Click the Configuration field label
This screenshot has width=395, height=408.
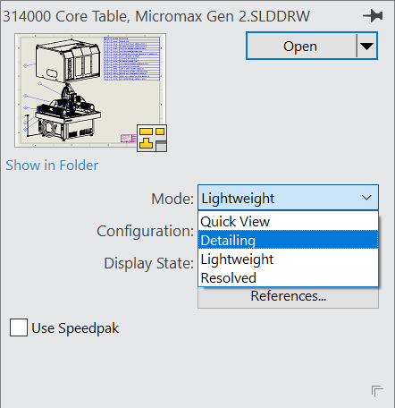tap(145, 231)
